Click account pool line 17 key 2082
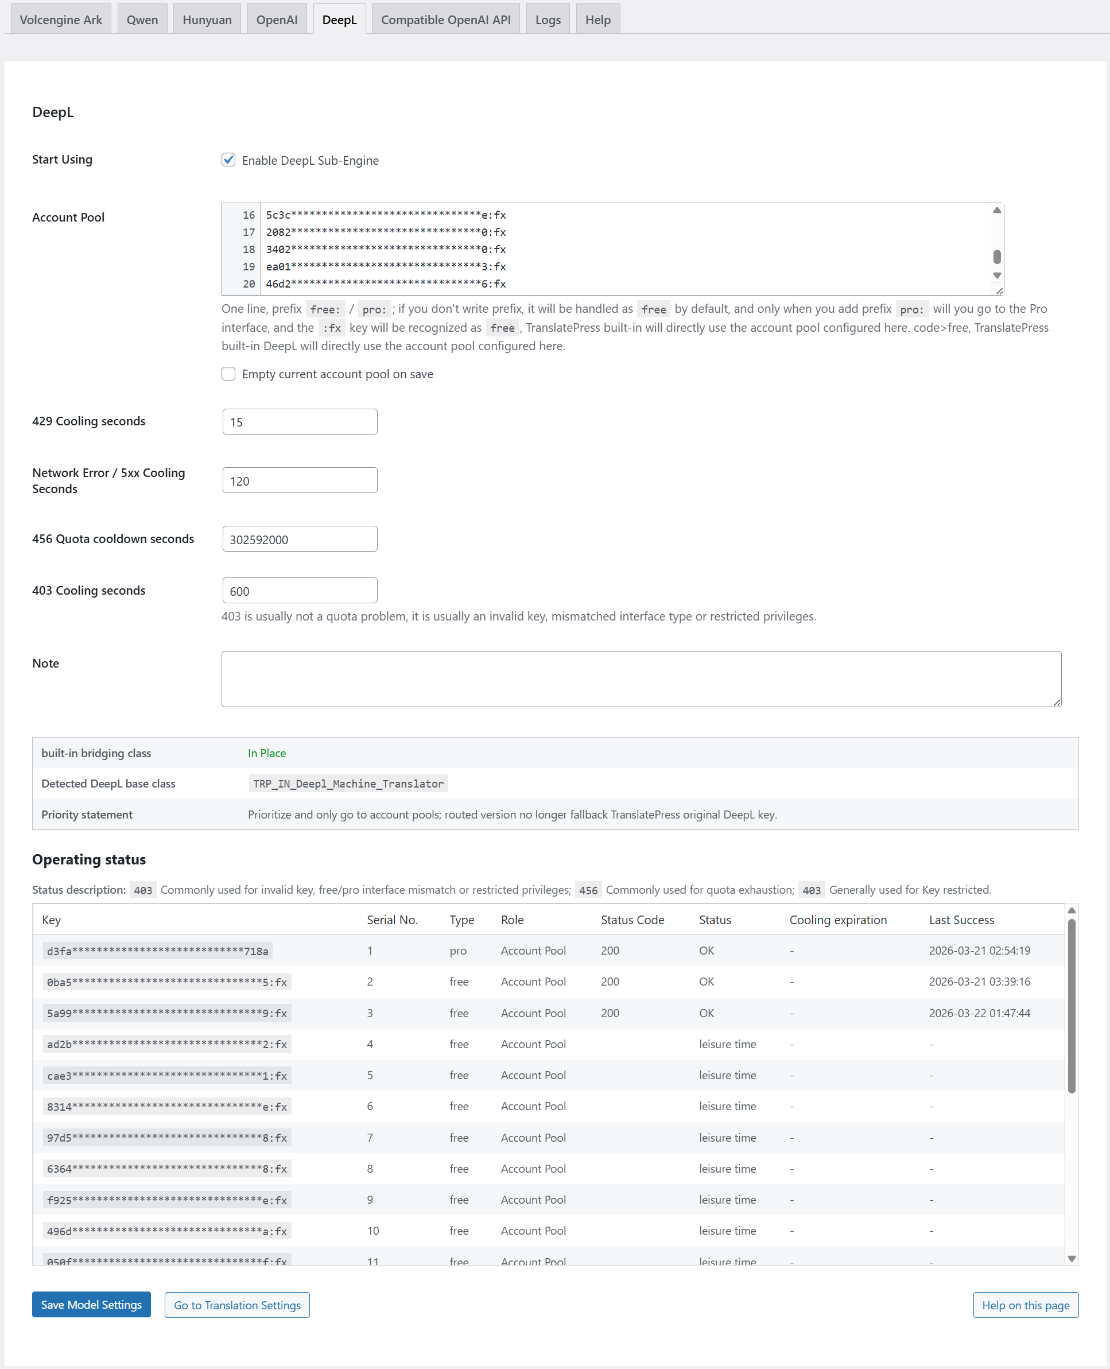 point(386,232)
